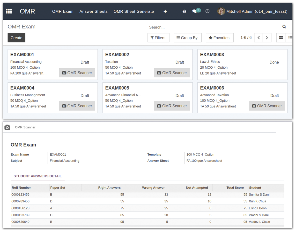The image size is (295, 233).
Task: Open the chat messages icon
Action: (x=195, y=11)
